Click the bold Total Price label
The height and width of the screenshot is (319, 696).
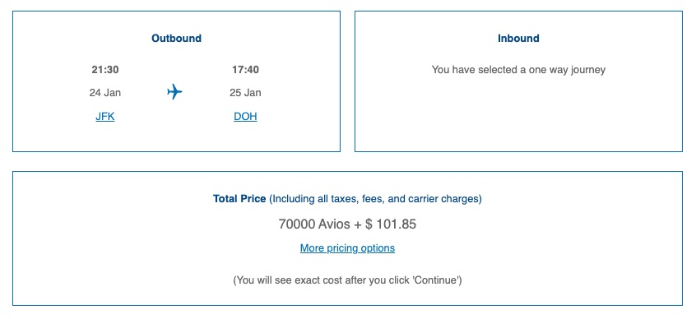(x=239, y=199)
